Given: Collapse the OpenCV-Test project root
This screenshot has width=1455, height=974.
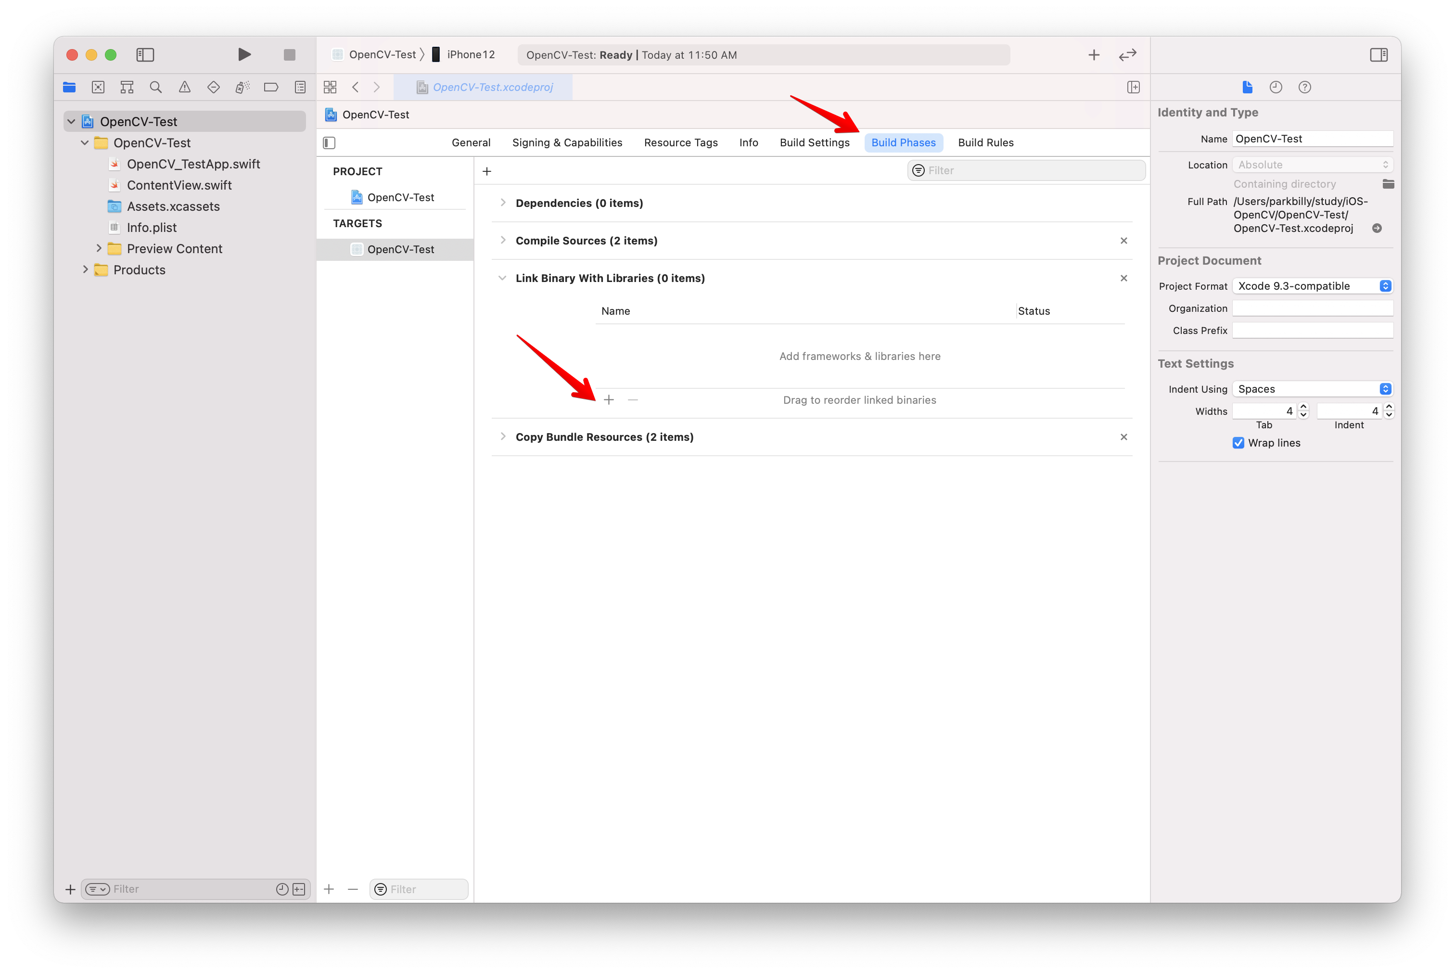Looking at the screenshot, I should tap(71, 122).
